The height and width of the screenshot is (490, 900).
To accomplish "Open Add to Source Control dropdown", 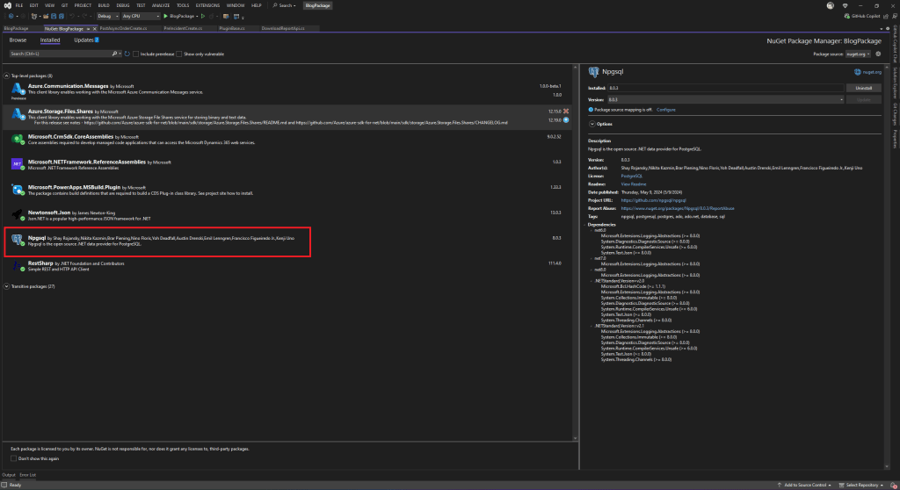I will tap(805, 486).
